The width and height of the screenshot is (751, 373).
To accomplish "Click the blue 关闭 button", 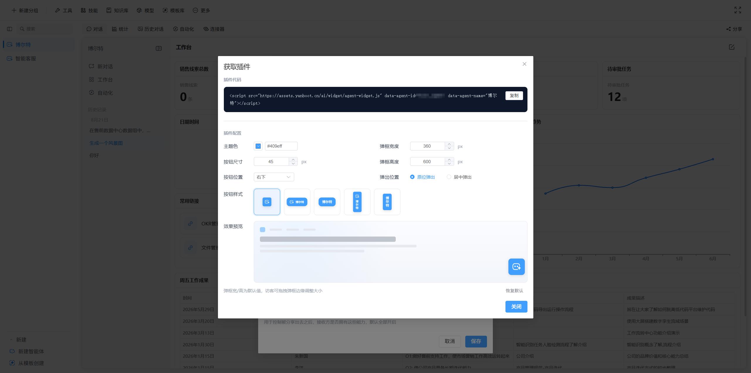I will click(x=516, y=307).
